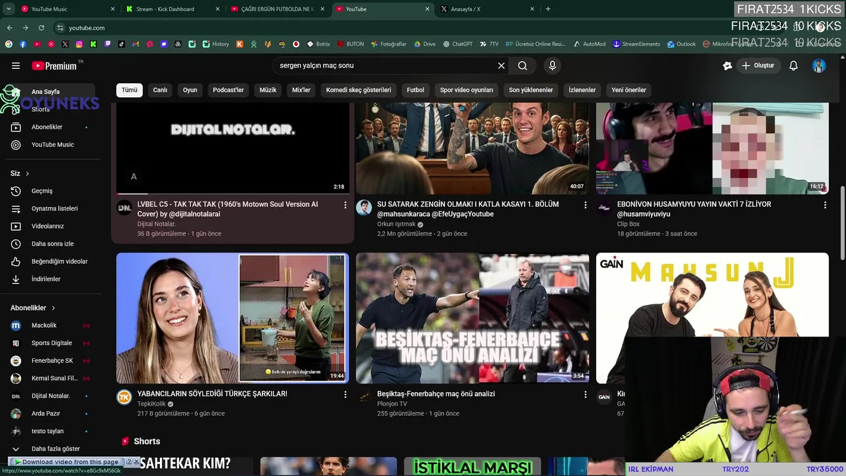Click the magnifier search button
The image size is (846, 476).
(x=523, y=65)
